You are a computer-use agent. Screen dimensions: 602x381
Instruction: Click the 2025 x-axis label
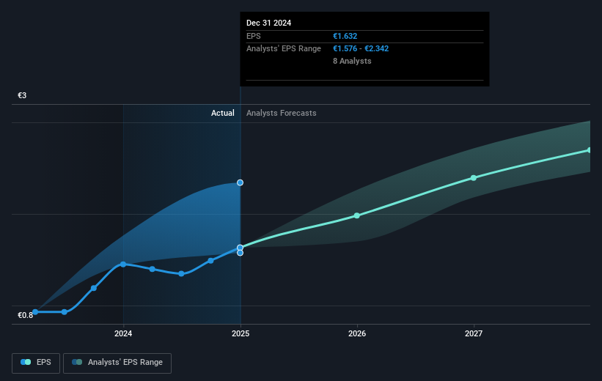pos(241,334)
